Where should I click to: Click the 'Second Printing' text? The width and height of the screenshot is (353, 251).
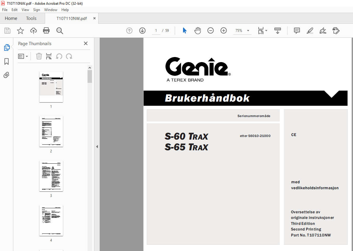pyautogui.click(x=306, y=229)
